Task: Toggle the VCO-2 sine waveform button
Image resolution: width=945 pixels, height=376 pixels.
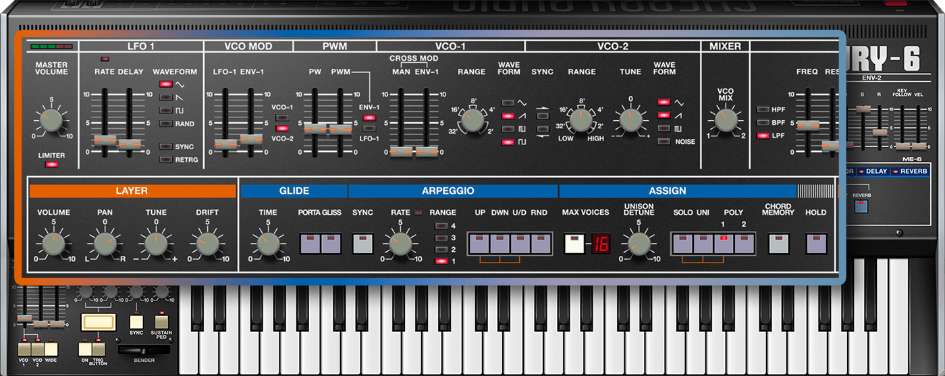Action: [664, 102]
